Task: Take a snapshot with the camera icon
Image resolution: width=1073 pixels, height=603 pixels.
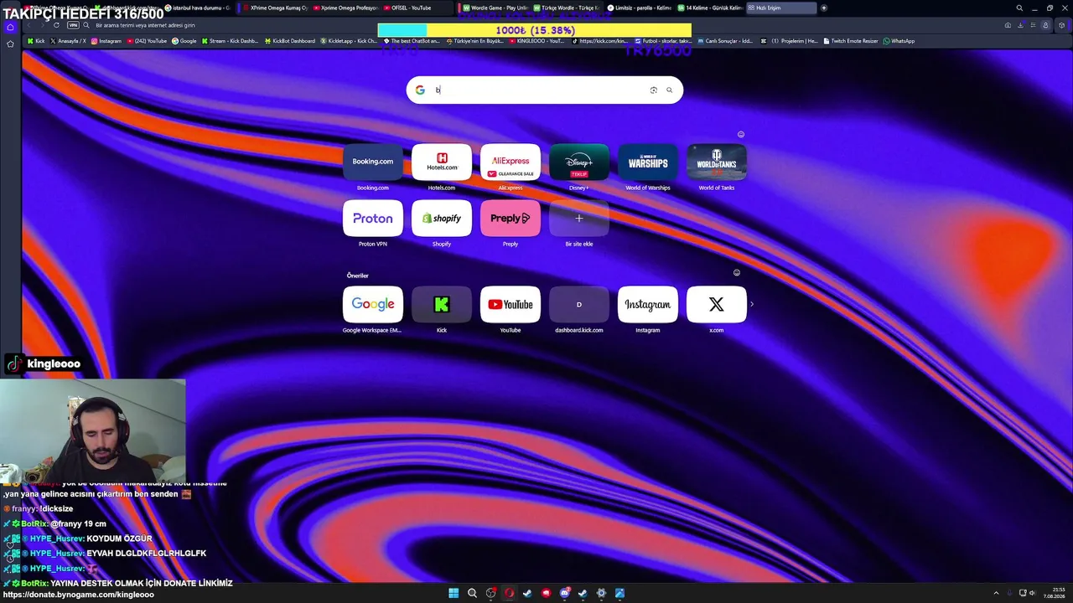Action: point(1008,25)
